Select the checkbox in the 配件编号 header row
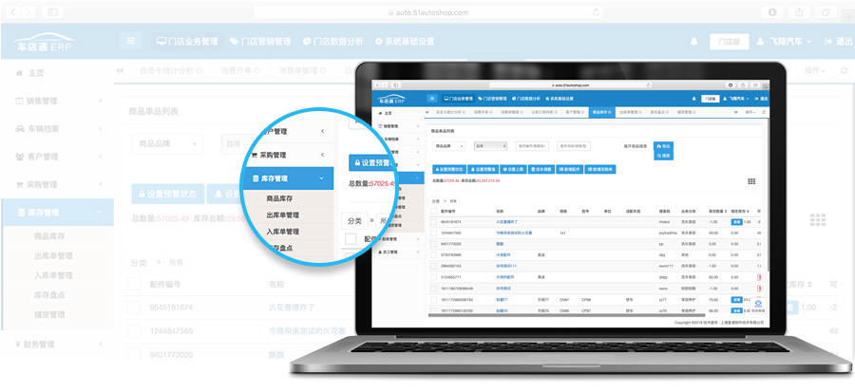Image resolution: width=855 pixels, height=392 pixels. 133,283
